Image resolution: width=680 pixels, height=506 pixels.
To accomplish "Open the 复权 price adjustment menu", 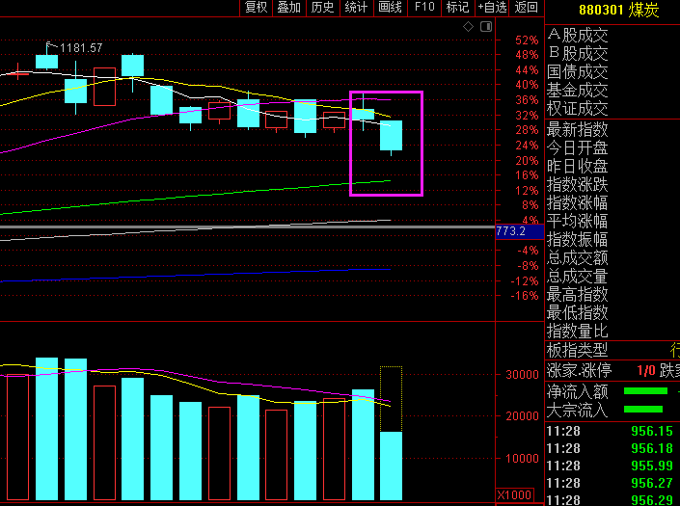I will [x=256, y=8].
